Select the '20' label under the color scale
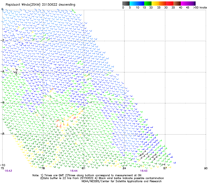This screenshot has height=183, width=208. point(151,8)
